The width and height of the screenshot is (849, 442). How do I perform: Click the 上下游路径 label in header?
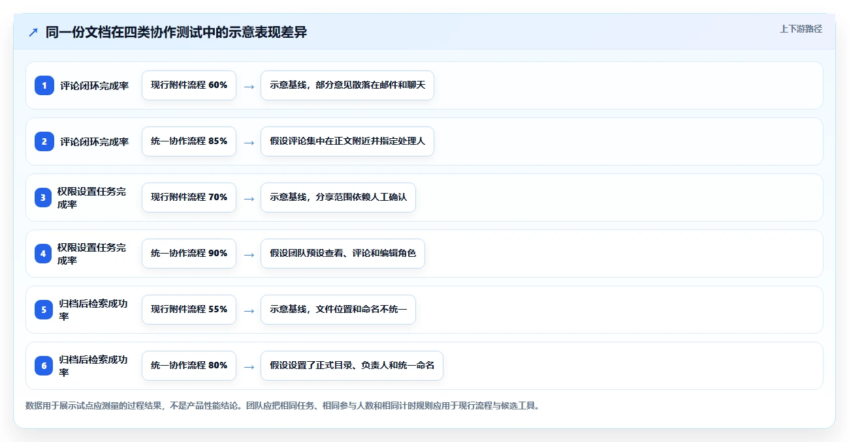[801, 29]
